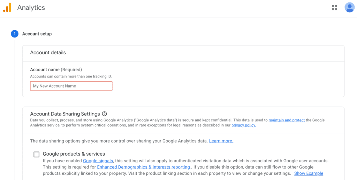Click the Data Sharing Settings help icon

105,114
